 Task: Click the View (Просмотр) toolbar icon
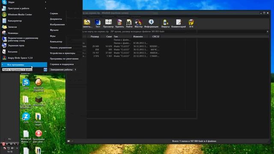108,24
